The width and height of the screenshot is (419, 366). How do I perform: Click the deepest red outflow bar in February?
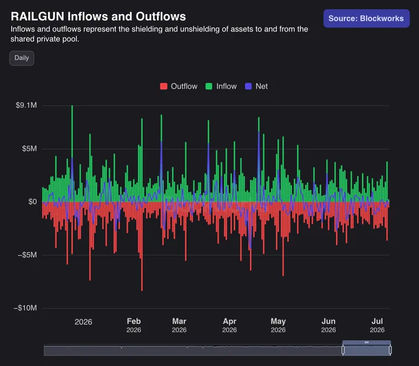(x=142, y=246)
